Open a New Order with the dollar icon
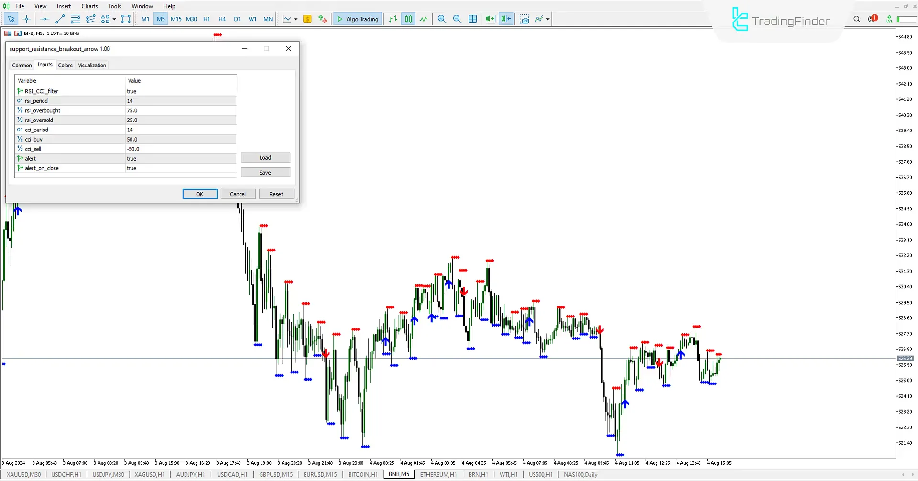The height and width of the screenshot is (481, 918). click(307, 19)
